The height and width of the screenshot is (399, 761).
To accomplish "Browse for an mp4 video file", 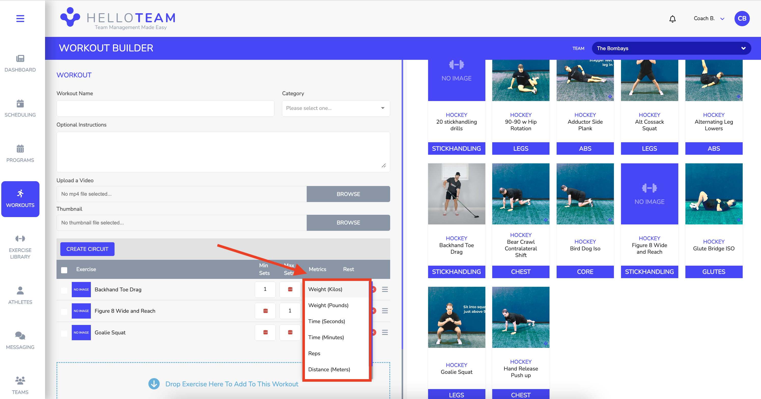I will pyautogui.click(x=348, y=194).
